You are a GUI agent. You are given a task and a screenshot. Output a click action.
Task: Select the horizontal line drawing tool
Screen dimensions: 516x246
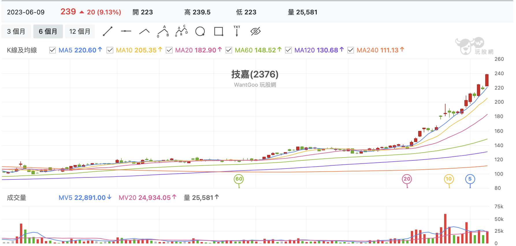(x=126, y=31)
